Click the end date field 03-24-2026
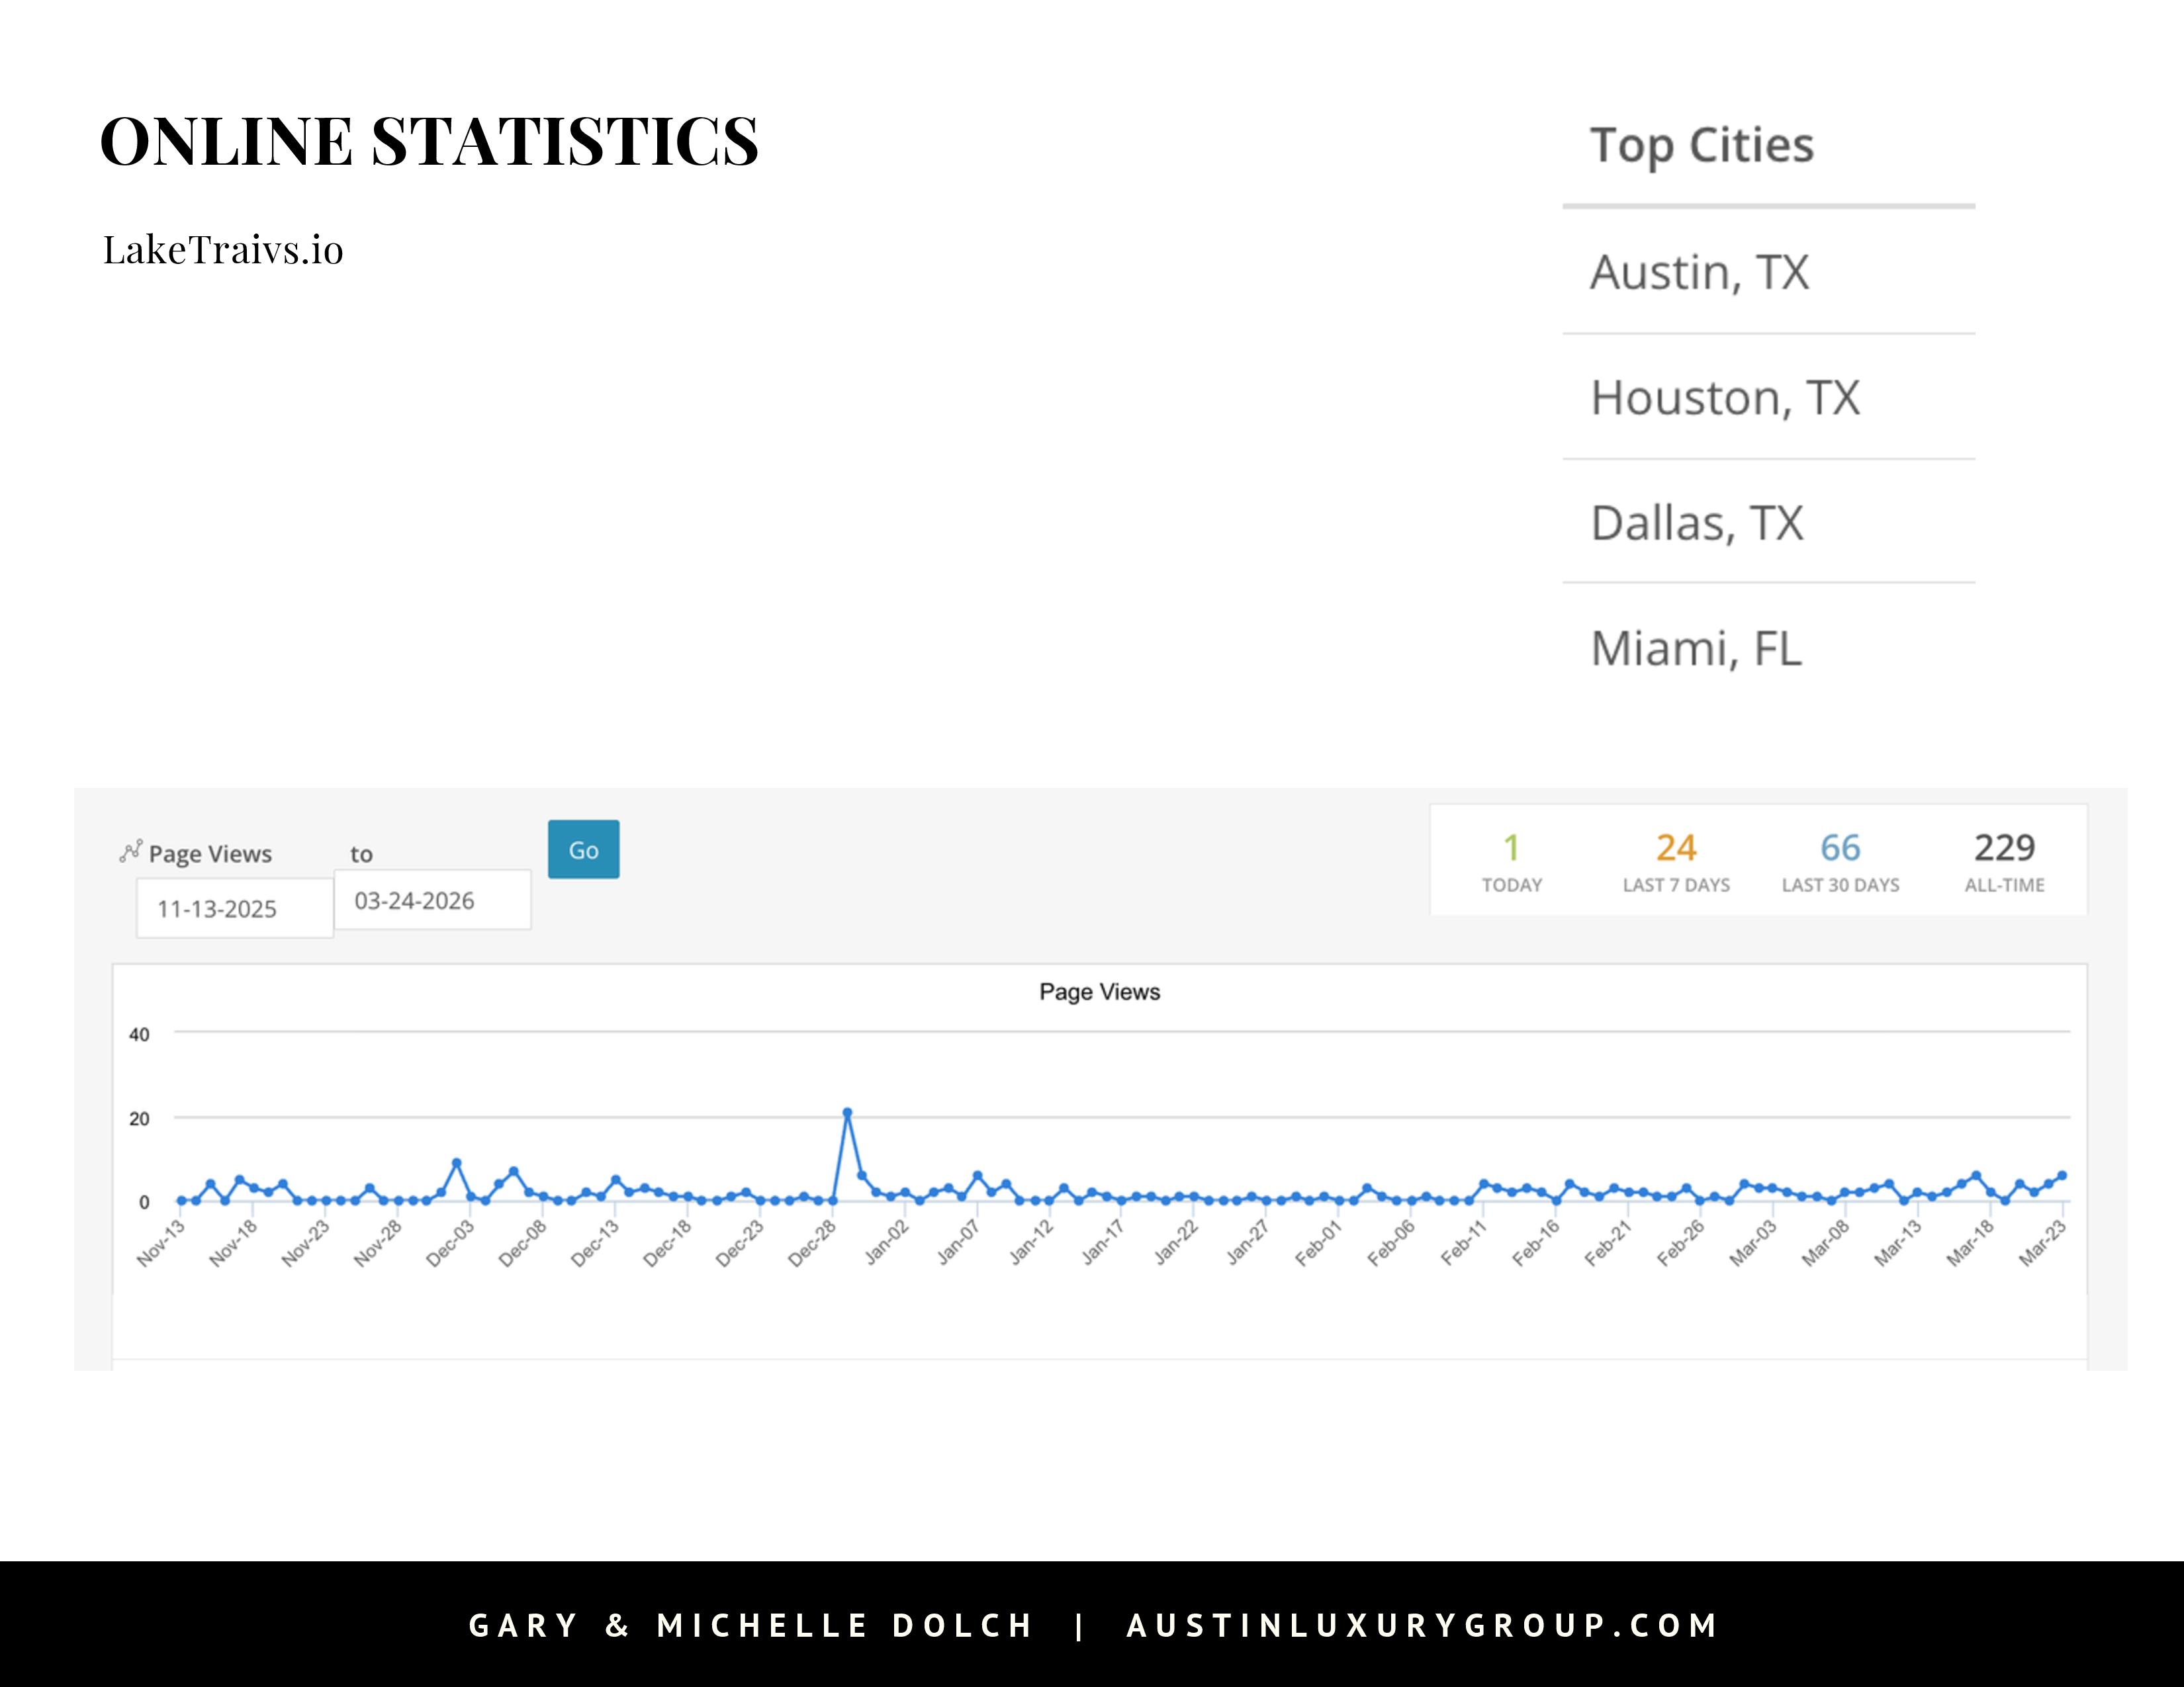 [432, 900]
